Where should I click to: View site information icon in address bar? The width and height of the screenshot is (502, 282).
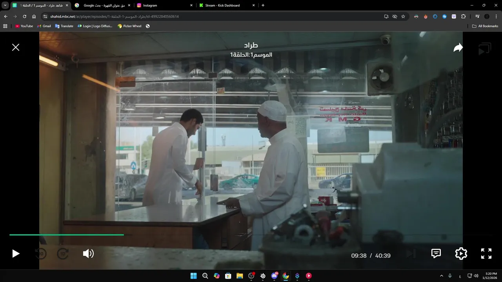click(45, 16)
